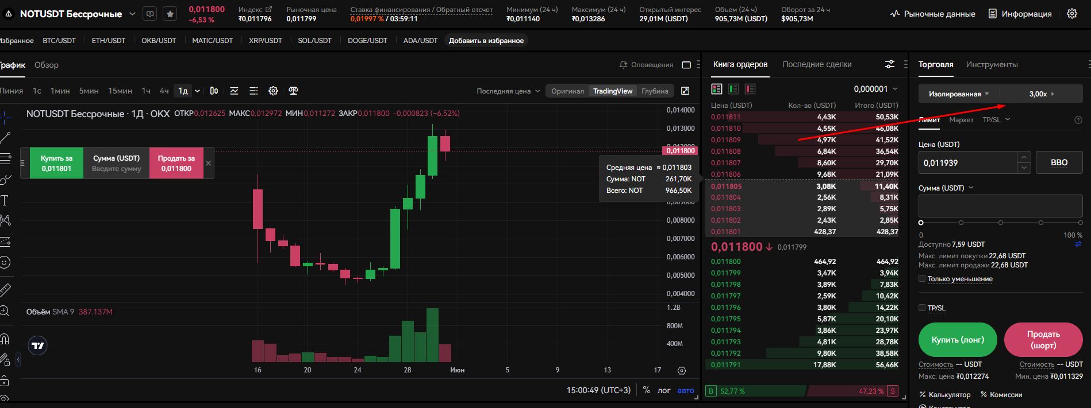
Task: Show only sell orders in book
Action: (750, 89)
